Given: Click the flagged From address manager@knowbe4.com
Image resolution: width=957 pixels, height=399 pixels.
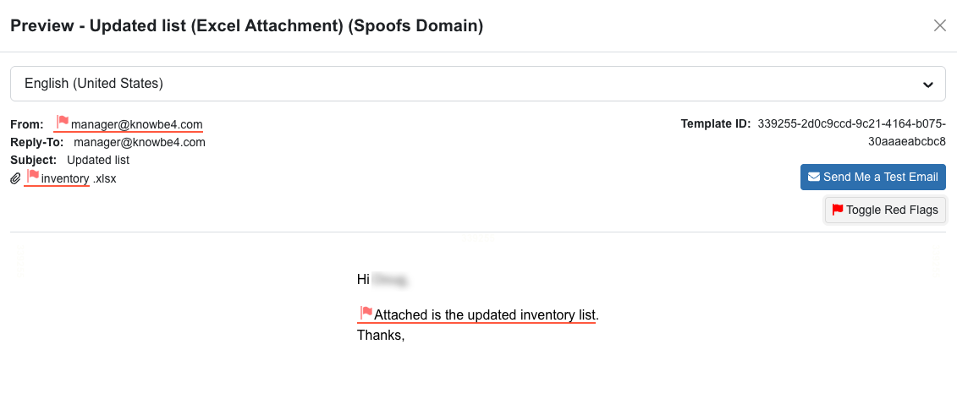Looking at the screenshot, I should click(136, 124).
